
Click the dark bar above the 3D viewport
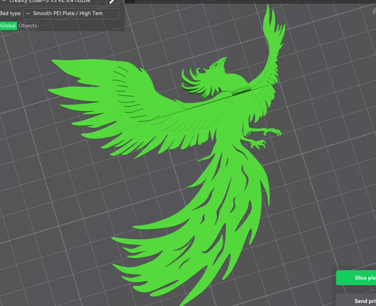point(240,2)
